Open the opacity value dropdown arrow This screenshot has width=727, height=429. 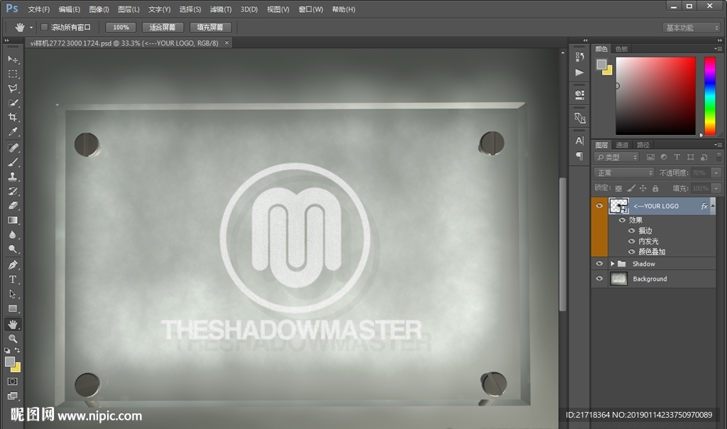(x=716, y=173)
